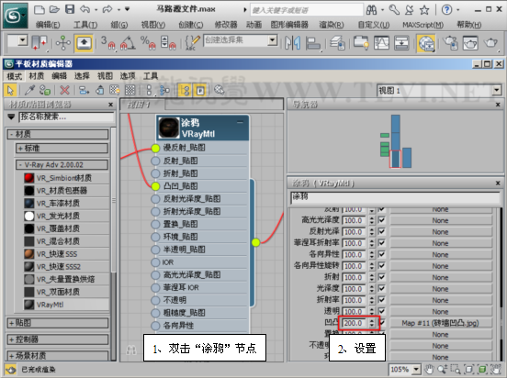
Task: Open the material editor icon
Action: point(426,44)
